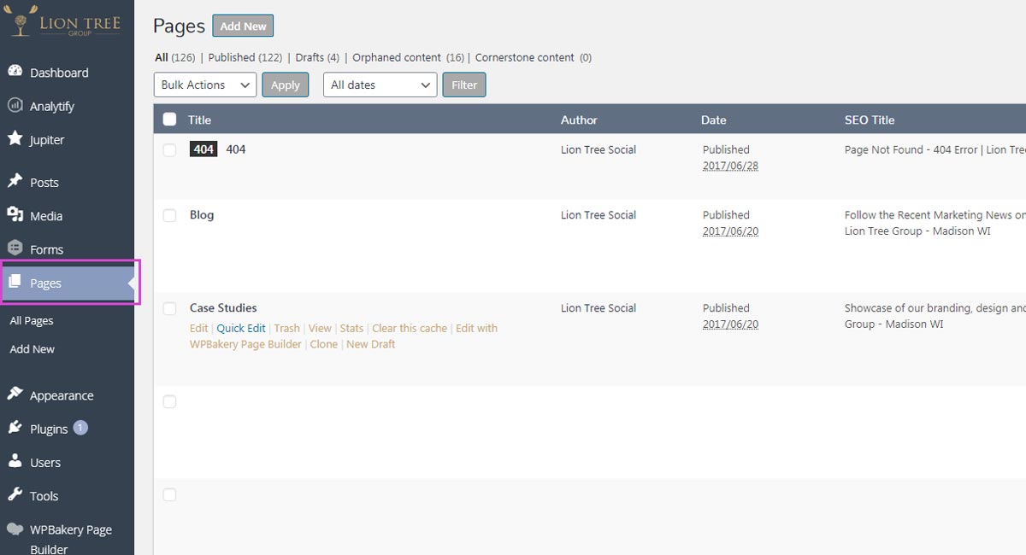
Task: Filter by Published (122) pages
Action: (245, 57)
